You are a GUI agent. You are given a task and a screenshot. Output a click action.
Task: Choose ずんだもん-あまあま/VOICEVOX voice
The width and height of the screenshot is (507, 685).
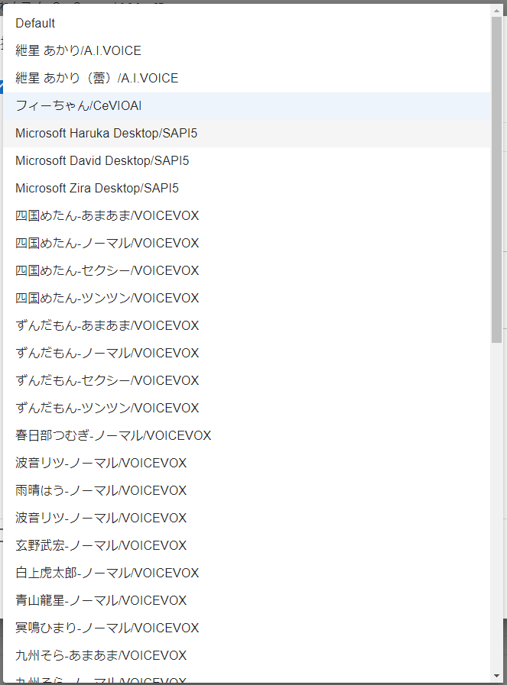pos(107,326)
